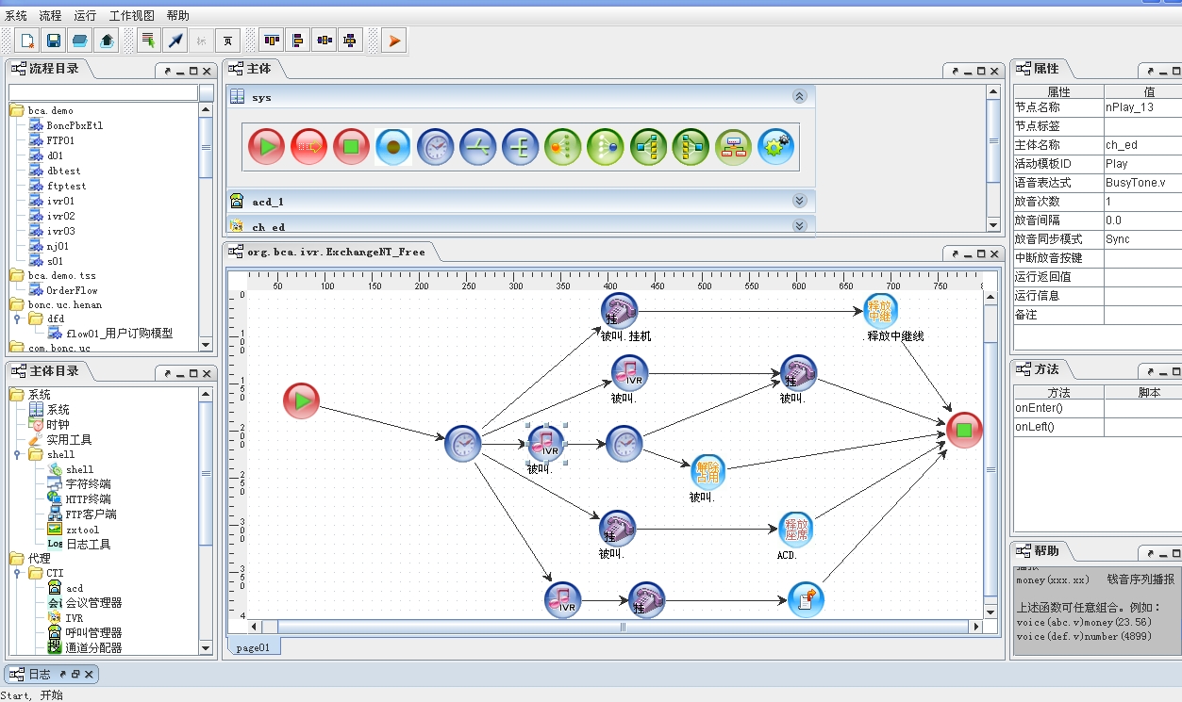Select the gear settings node in sys palette

(x=775, y=147)
